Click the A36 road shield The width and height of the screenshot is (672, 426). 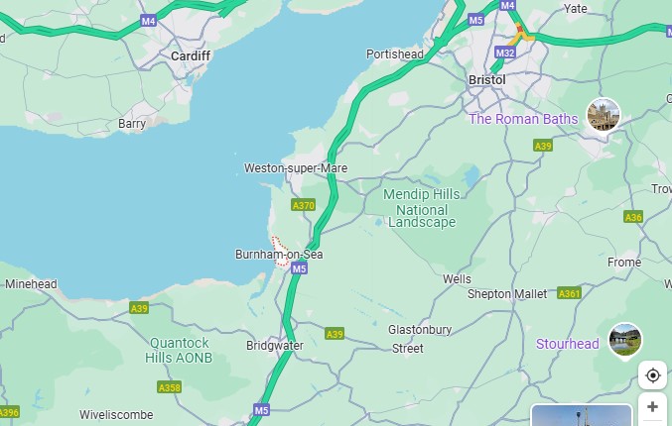pyautogui.click(x=633, y=217)
